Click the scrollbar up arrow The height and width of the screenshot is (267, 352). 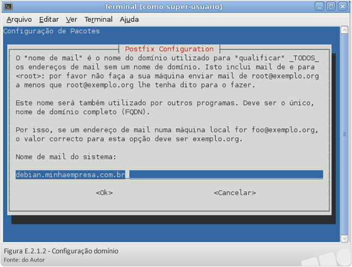(x=344, y=30)
